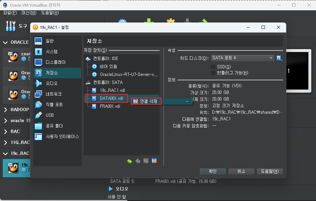The image size is (316, 201).
Task: Click the 도구 (Tools) icon in VirtualBox Manager
Action: (x=11, y=26)
